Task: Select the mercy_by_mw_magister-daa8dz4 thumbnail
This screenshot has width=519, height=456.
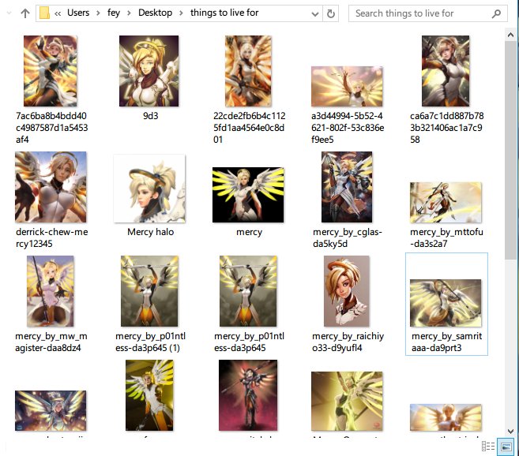Action: 51,291
